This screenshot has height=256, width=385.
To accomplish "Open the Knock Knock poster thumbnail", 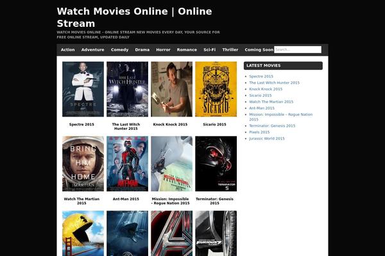I will coord(171,89).
